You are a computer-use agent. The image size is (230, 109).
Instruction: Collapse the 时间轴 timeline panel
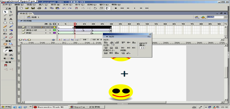click(x=22, y=21)
